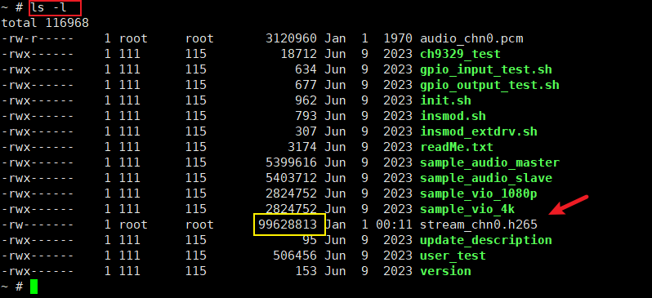Click the sample_audio_master filename
This screenshot has width=652, height=298.
coord(490,163)
